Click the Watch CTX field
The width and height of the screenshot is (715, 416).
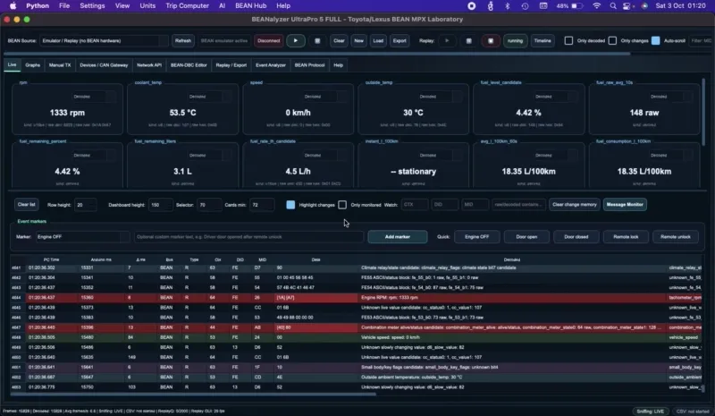point(415,205)
